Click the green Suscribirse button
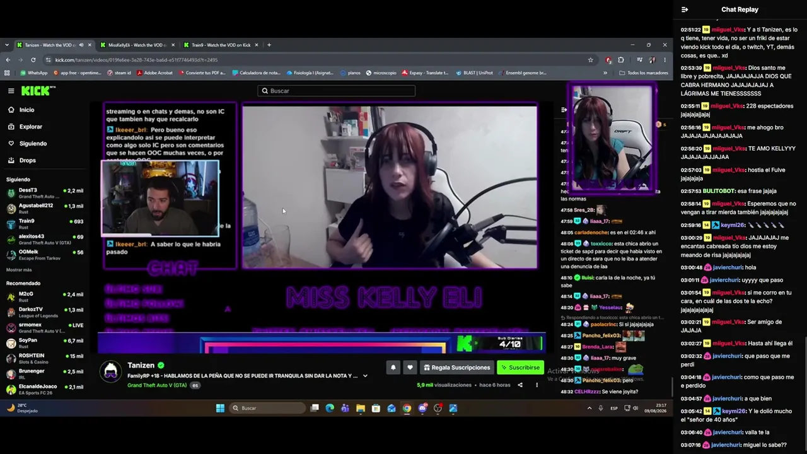 pyautogui.click(x=520, y=368)
